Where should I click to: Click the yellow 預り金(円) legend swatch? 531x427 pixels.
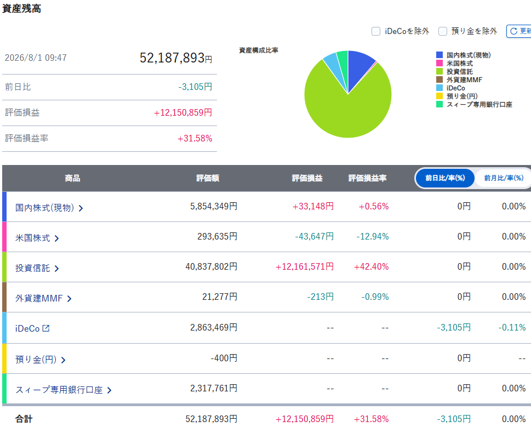click(439, 96)
